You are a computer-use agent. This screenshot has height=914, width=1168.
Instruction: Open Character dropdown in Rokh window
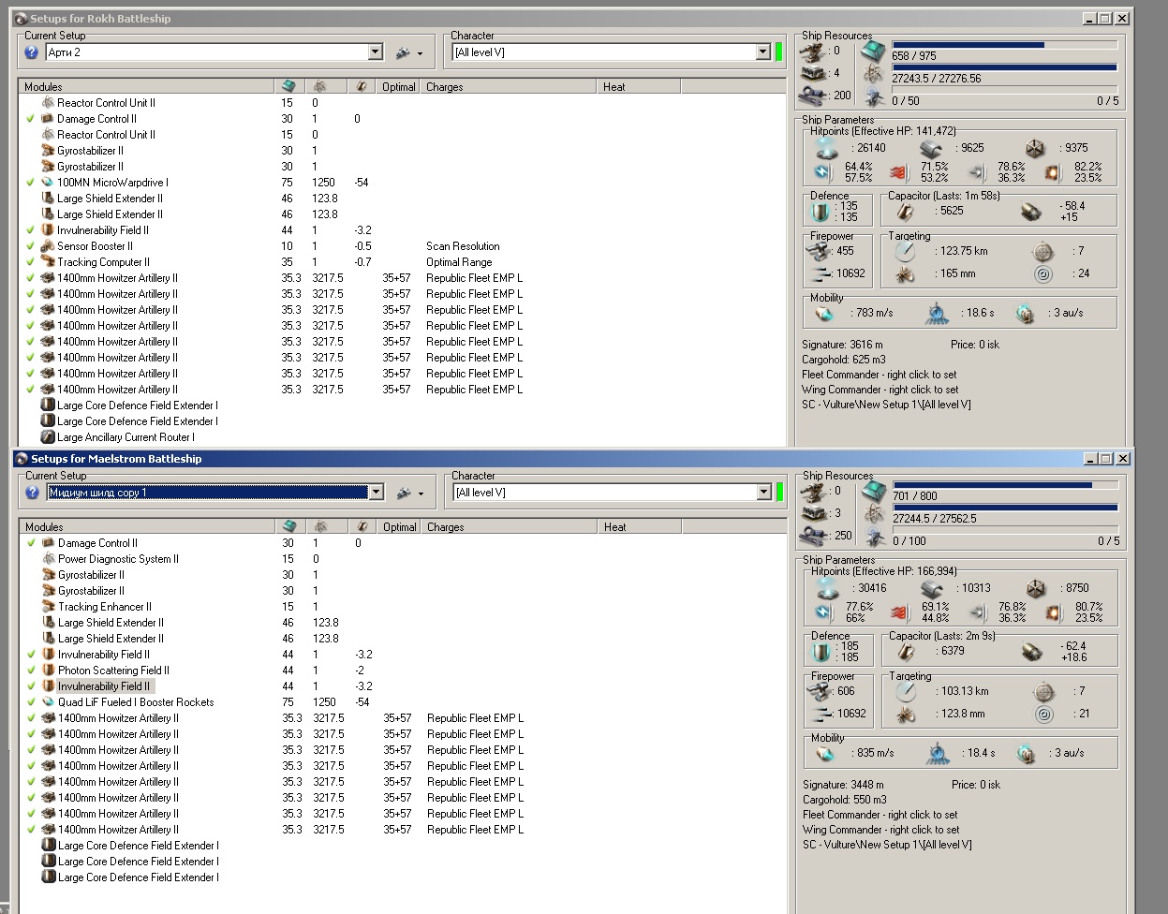pyautogui.click(x=763, y=52)
